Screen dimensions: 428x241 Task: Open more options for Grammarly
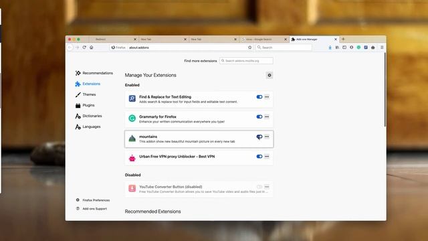[x=267, y=116]
